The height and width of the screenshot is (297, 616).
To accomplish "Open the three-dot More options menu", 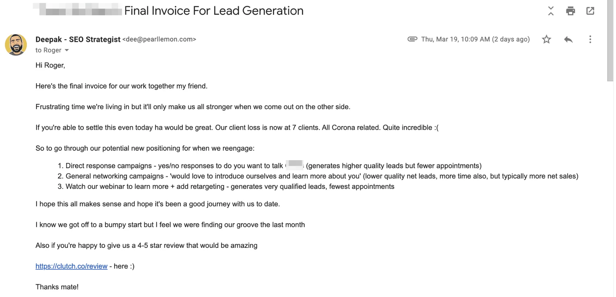I will click(x=590, y=39).
